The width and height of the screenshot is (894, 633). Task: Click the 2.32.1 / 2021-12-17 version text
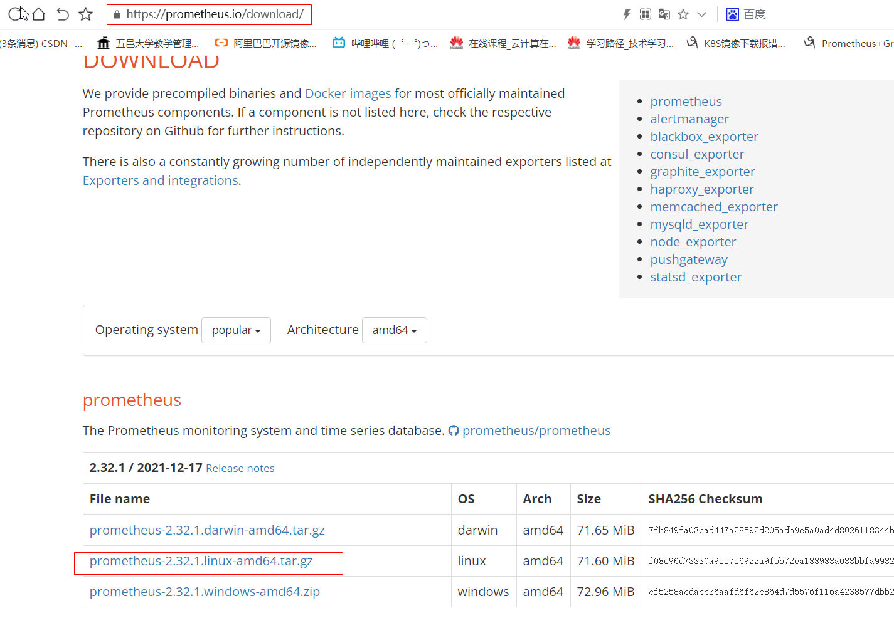pyautogui.click(x=146, y=468)
